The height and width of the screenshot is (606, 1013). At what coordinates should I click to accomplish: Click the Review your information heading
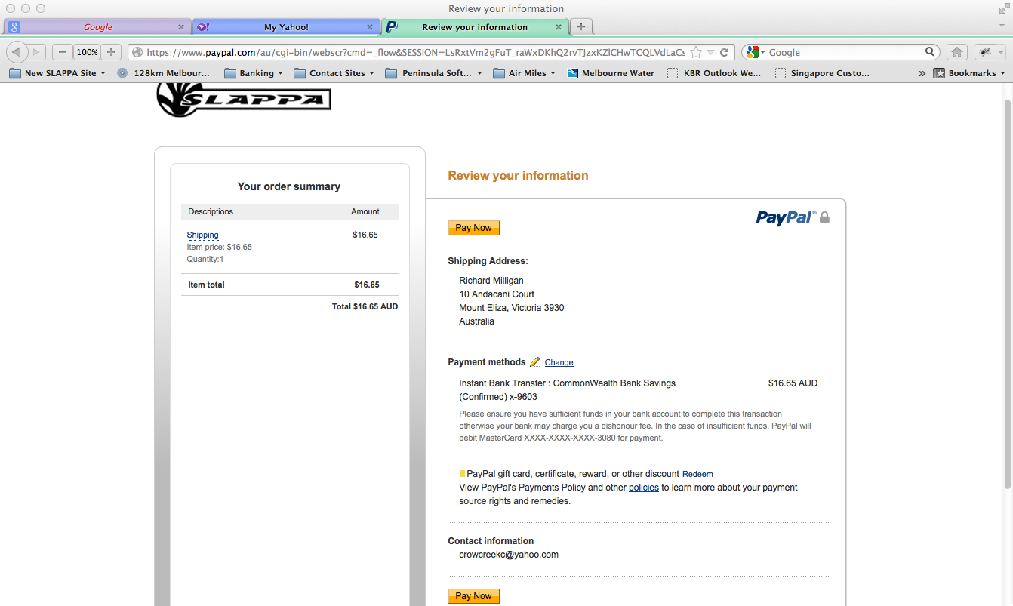click(x=518, y=176)
